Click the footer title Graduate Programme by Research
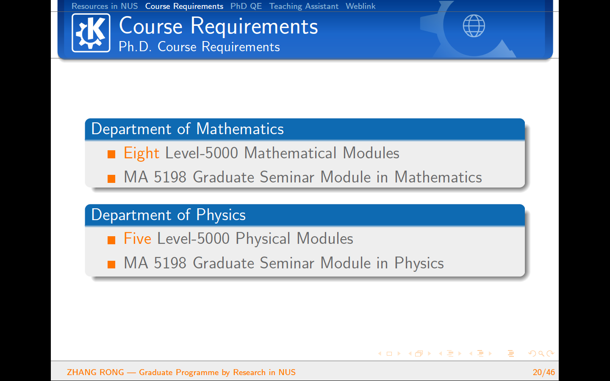Image resolution: width=610 pixels, height=381 pixels. pyautogui.click(x=217, y=372)
